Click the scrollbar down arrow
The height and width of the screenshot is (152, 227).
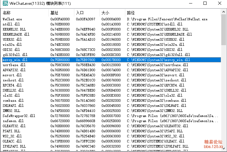[x=224, y=149]
